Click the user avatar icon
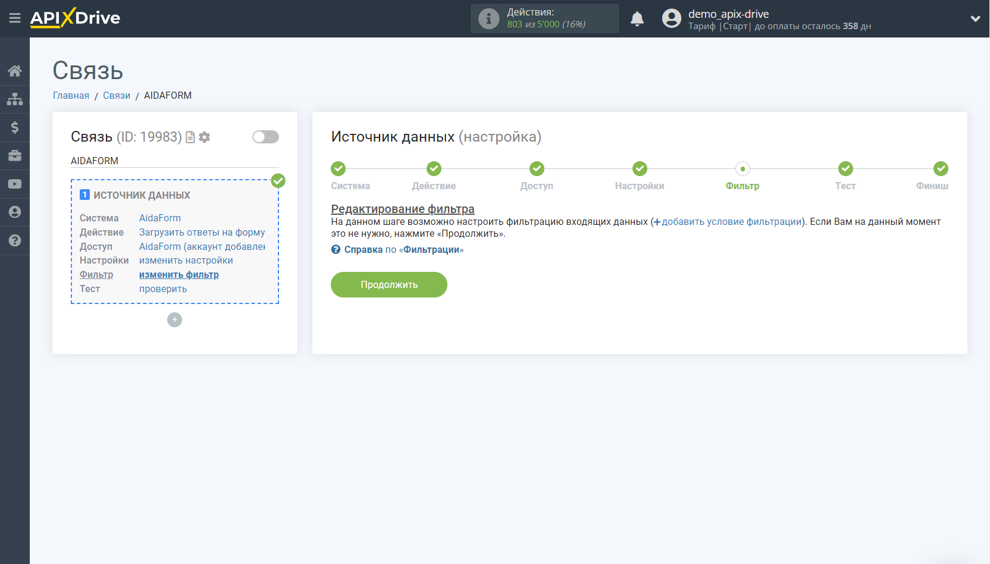Image resolution: width=990 pixels, height=564 pixels. [x=672, y=18]
